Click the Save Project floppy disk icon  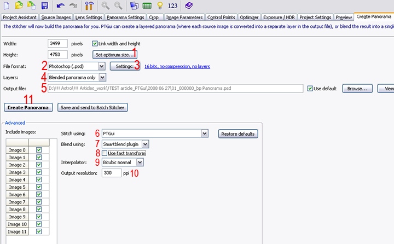point(44,6)
